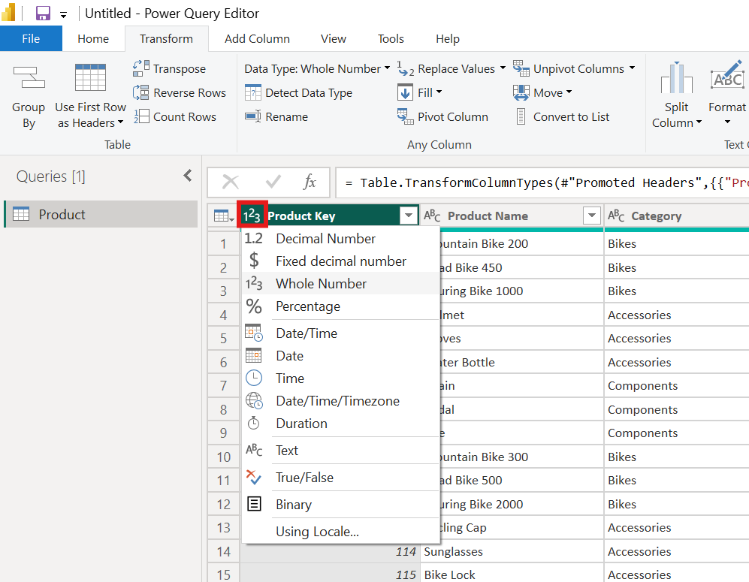Select row 14 by its row number
The height and width of the screenshot is (582, 749).
[x=224, y=551]
